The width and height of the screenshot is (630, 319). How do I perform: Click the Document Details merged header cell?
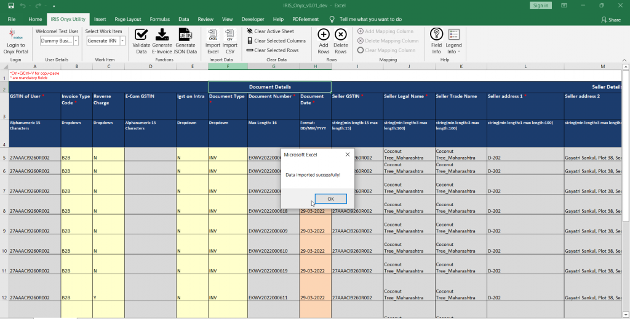pos(269,87)
